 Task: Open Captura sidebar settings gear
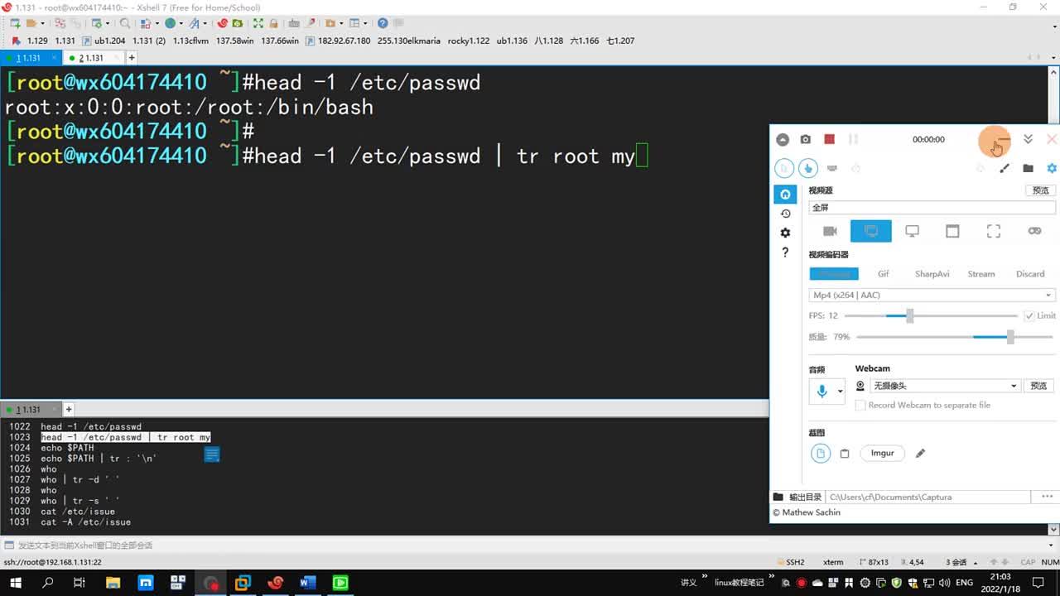(x=785, y=233)
